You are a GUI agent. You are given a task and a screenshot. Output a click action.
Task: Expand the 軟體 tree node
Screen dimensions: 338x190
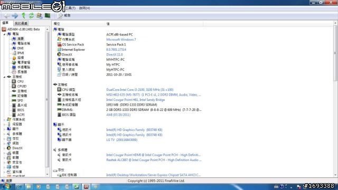(x=4, y=158)
